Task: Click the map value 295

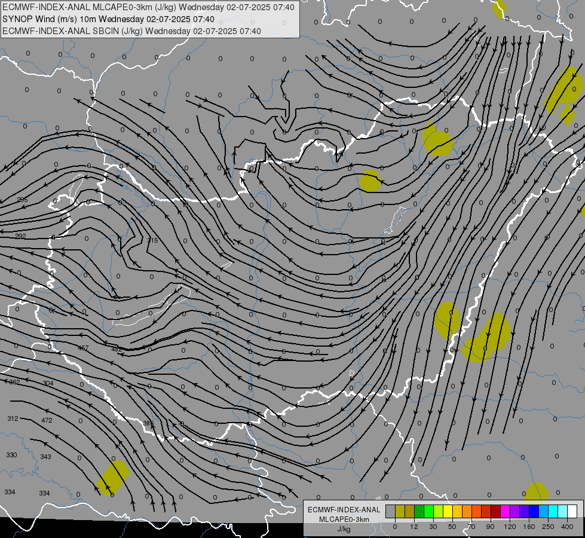Action: point(22,200)
